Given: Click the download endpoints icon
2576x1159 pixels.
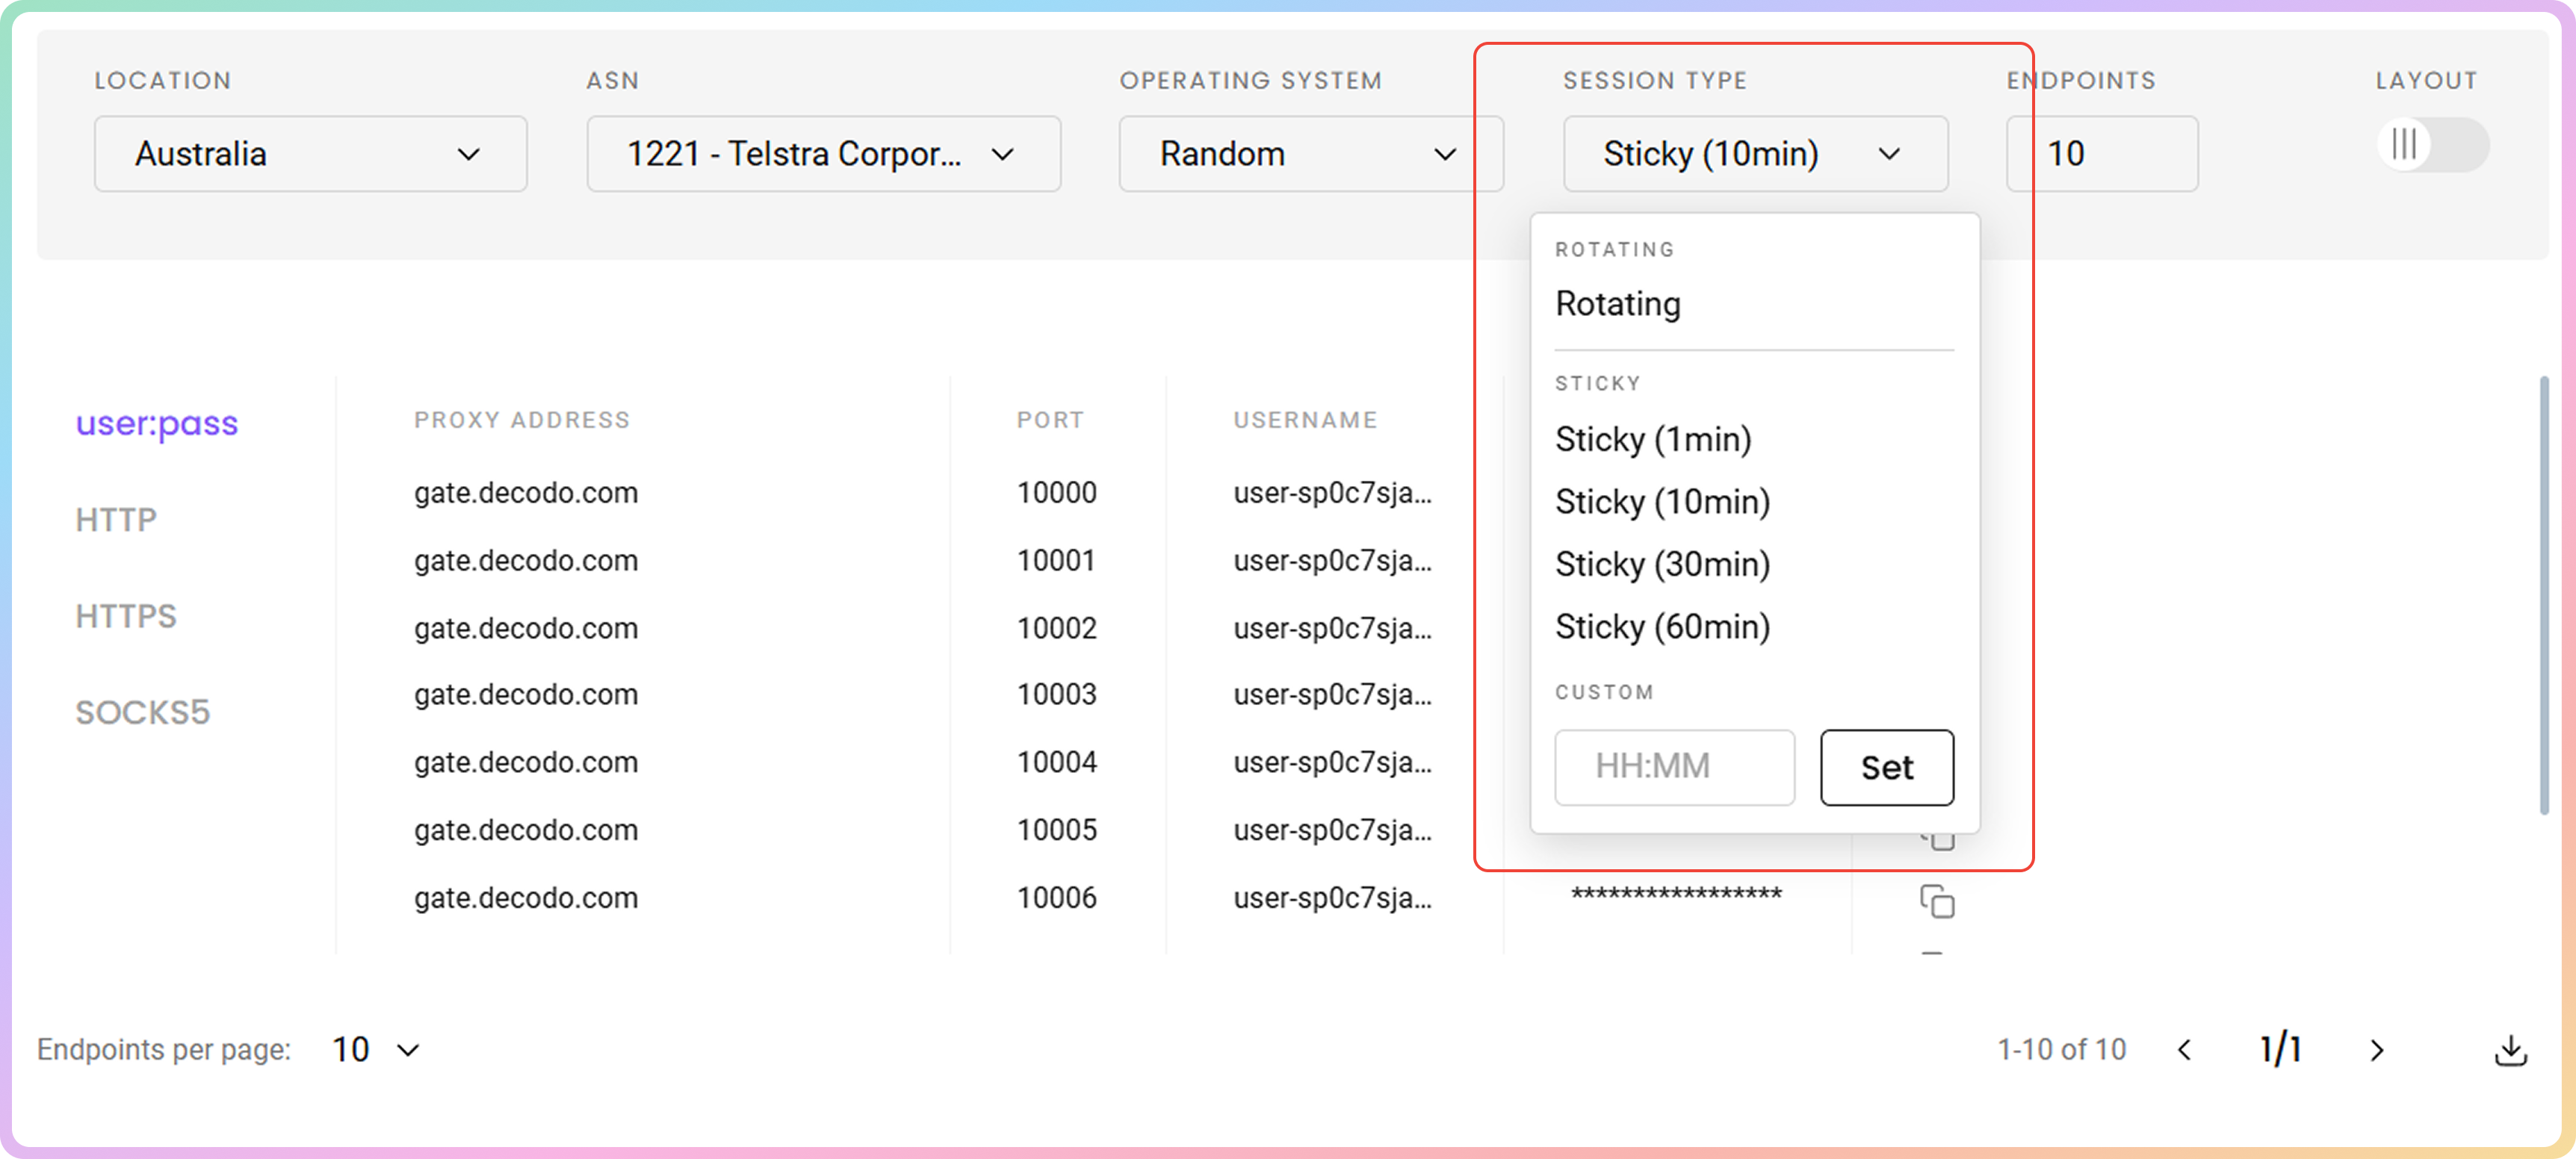Looking at the screenshot, I should click(2510, 1050).
